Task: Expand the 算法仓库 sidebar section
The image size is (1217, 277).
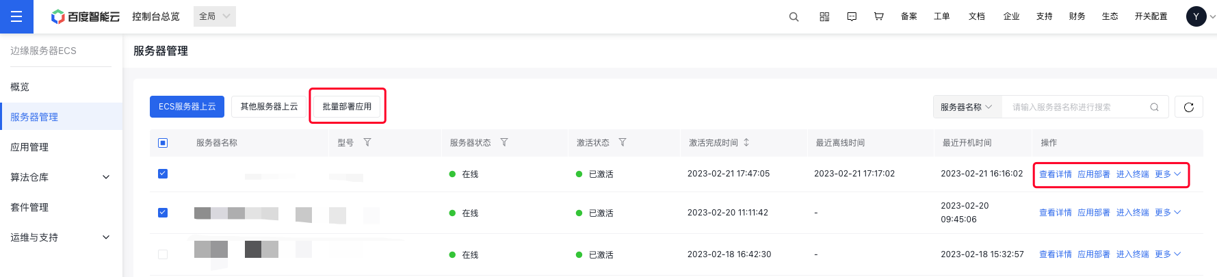Action: pyautogui.click(x=61, y=177)
